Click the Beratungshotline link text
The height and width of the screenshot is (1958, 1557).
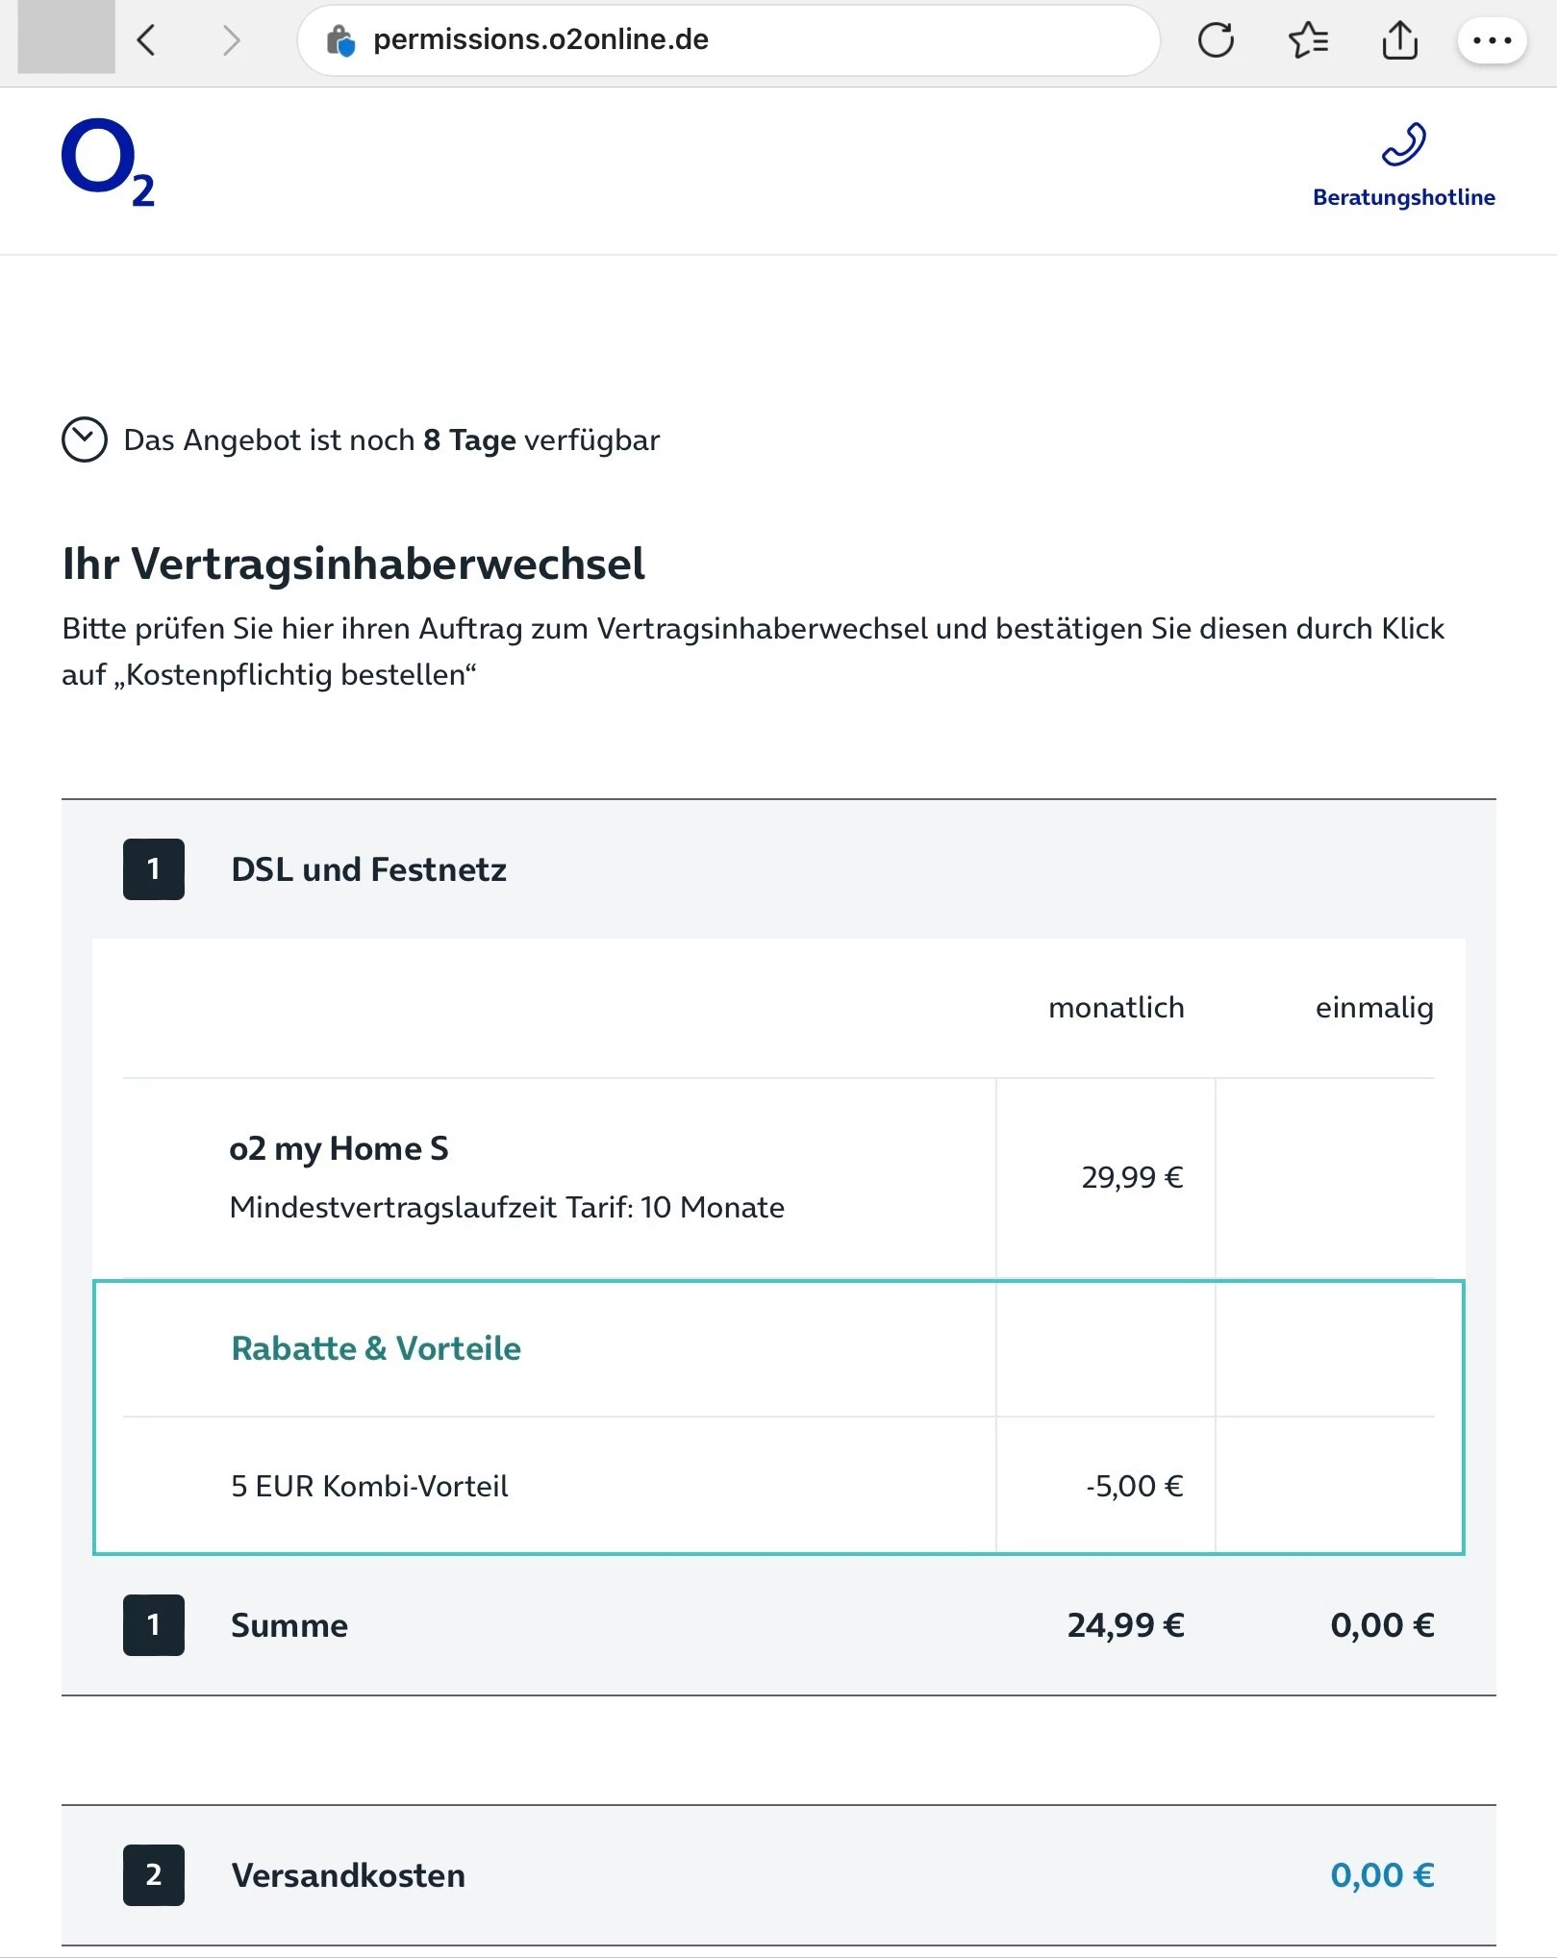pos(1403,197)
